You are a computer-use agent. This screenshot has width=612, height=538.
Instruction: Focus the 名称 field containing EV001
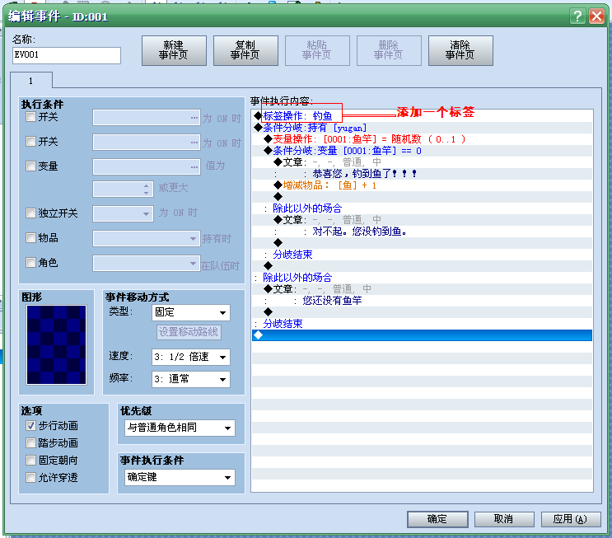(x=67, y=55)
